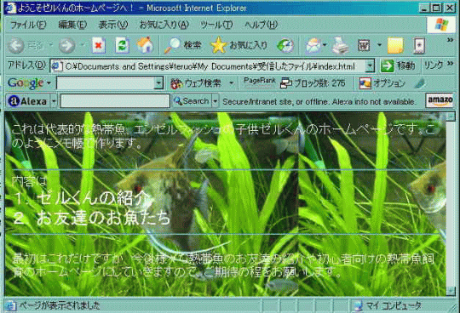Click the Stop loading icon

point(99,45)
